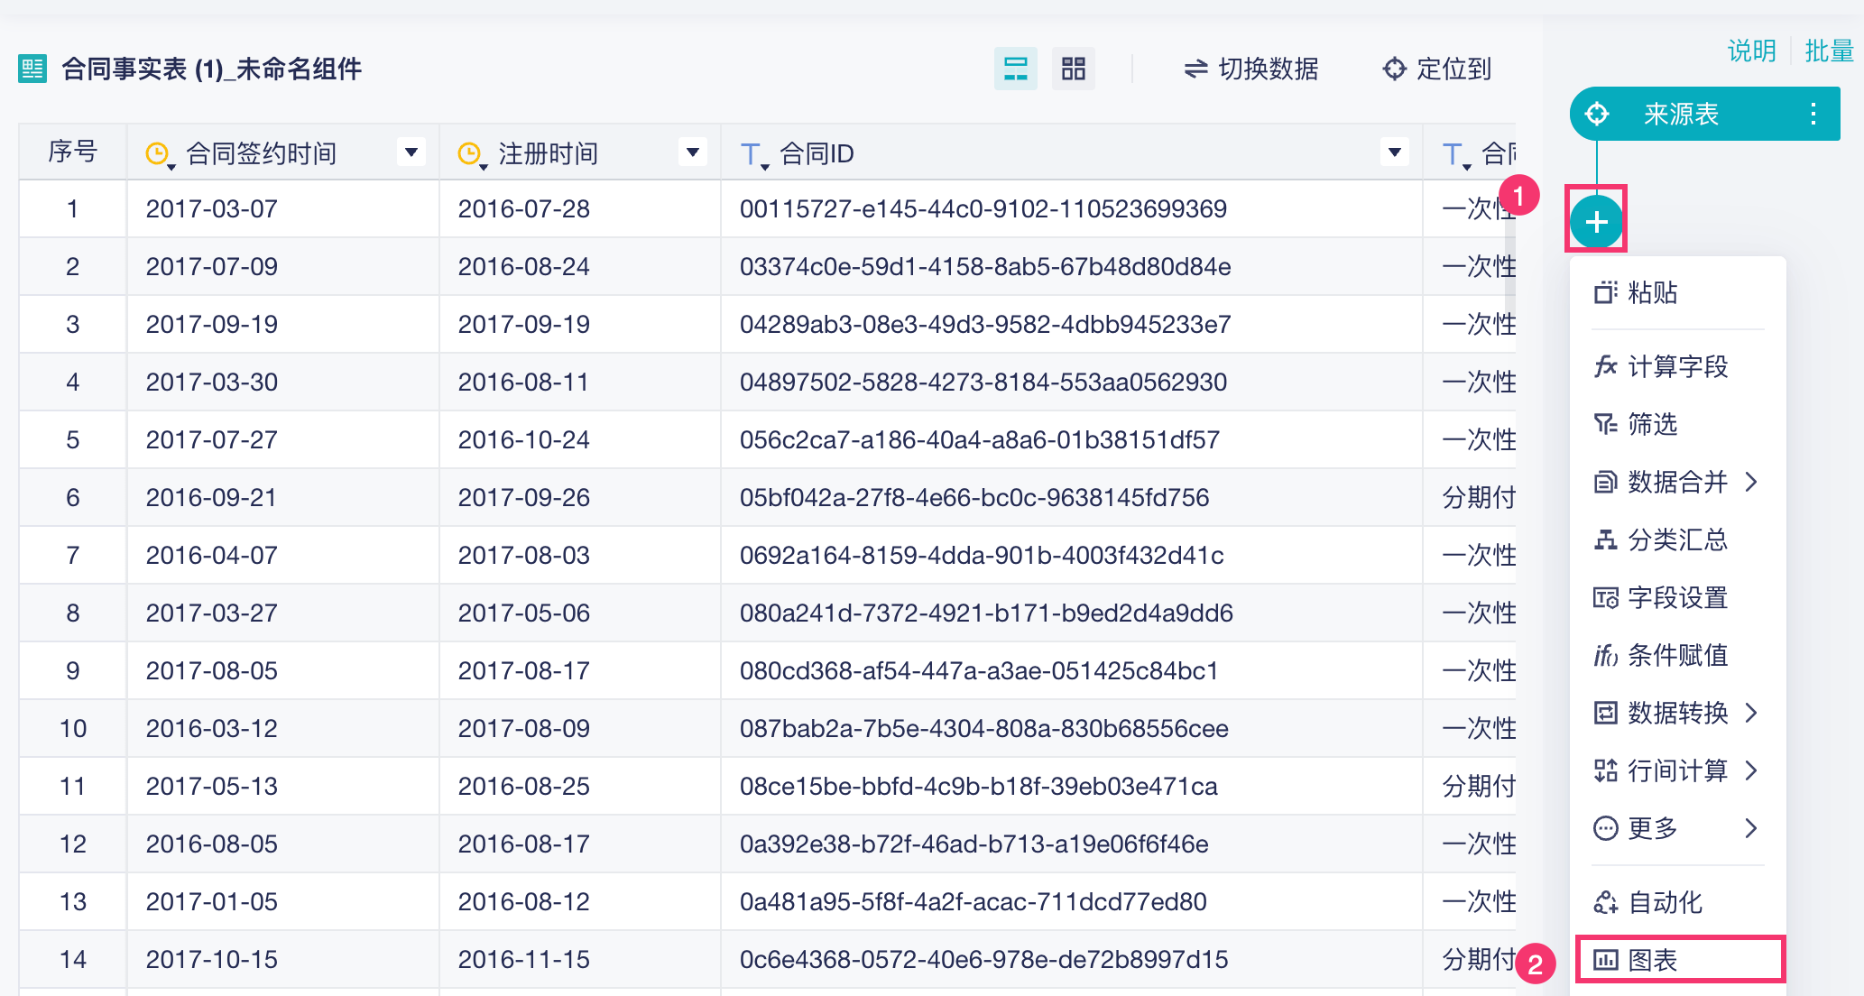Screen dimensions: 1864x996
Task: Expand the 数据合并 submenu
Action: 1677,482
